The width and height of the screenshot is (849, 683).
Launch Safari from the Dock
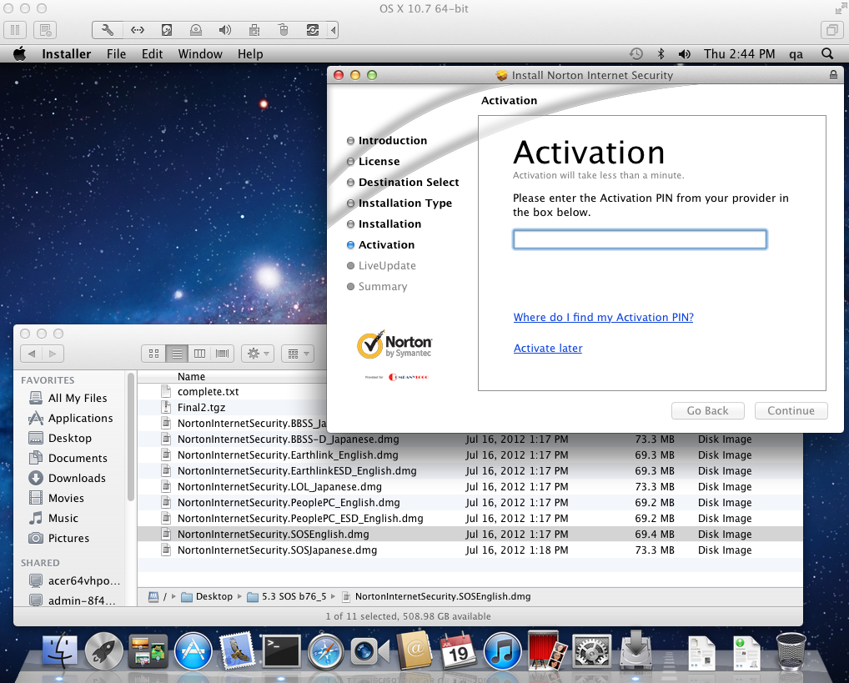324,650
